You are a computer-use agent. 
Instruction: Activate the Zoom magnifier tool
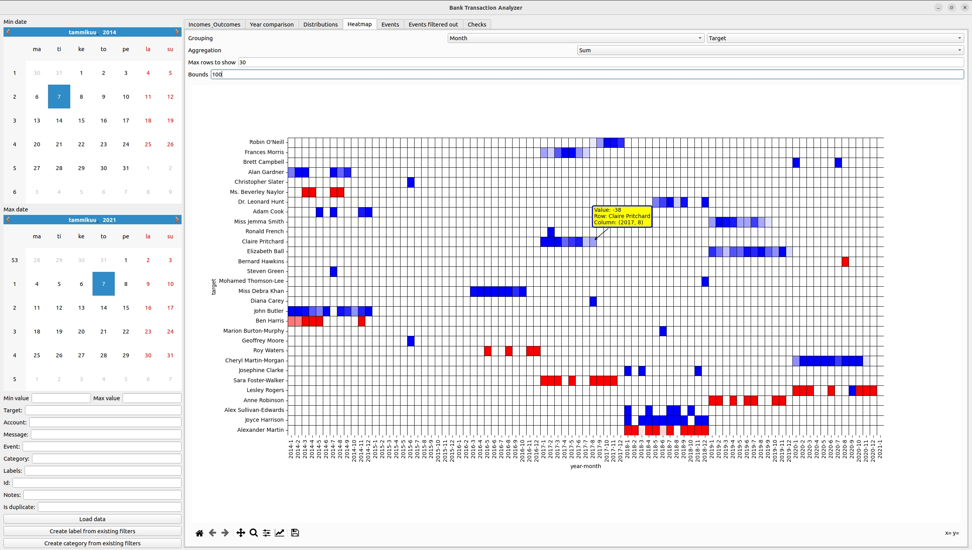coord(254,533)
